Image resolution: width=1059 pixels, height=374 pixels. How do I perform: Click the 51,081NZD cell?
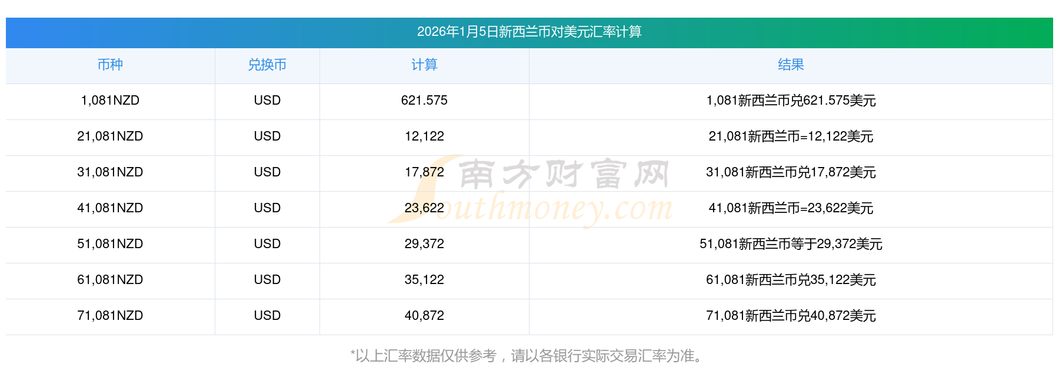coord(110,244)
